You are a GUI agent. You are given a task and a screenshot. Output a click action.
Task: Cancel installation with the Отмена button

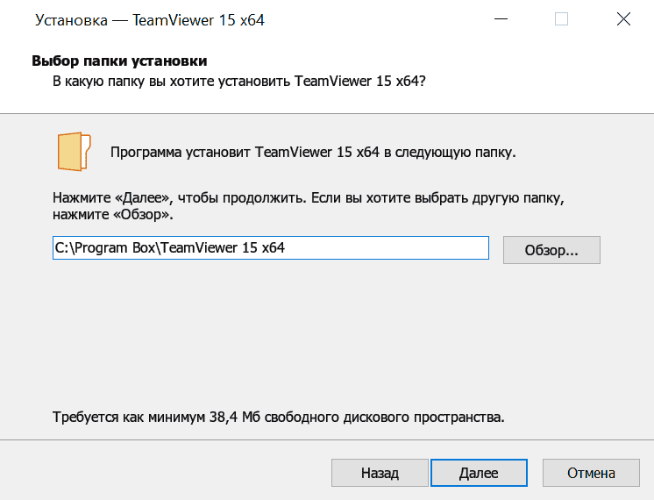point(591,473)
